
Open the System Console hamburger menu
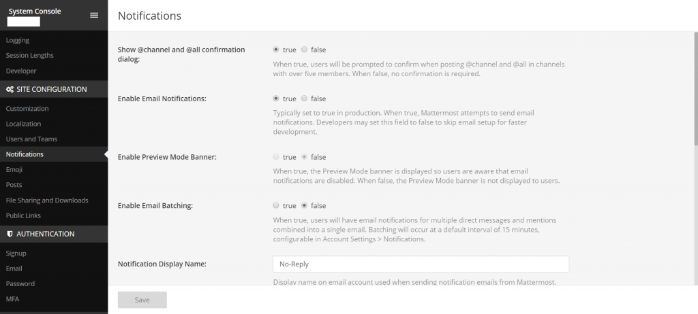[x=94, y=15]
